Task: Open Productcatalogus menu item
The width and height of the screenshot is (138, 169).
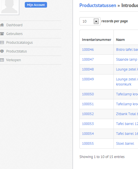Action: click(x=19, y=43)
